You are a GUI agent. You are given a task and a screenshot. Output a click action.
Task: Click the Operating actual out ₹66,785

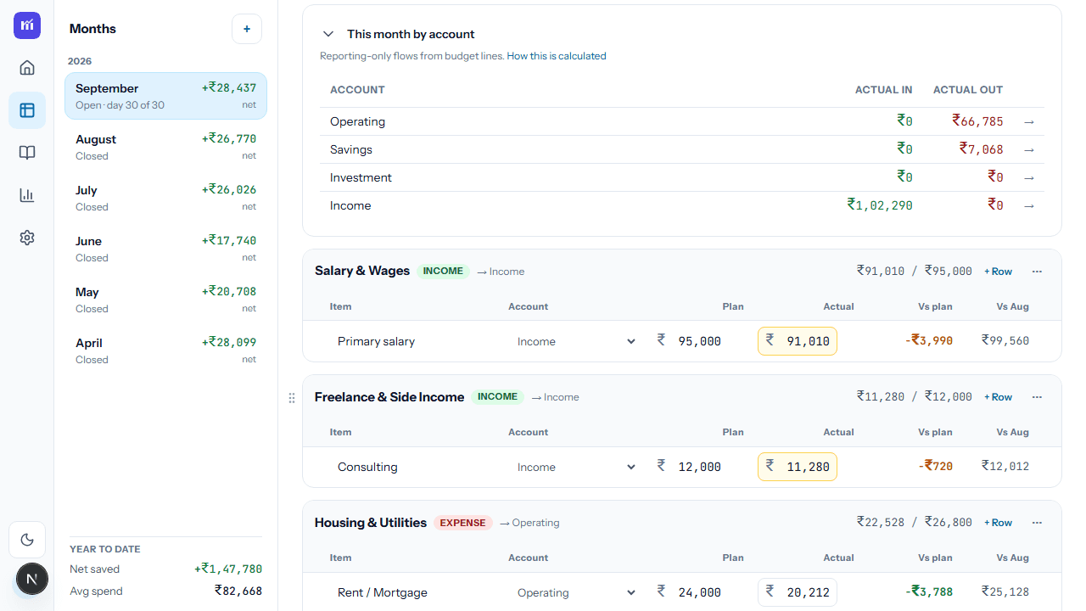click(977, 122)
